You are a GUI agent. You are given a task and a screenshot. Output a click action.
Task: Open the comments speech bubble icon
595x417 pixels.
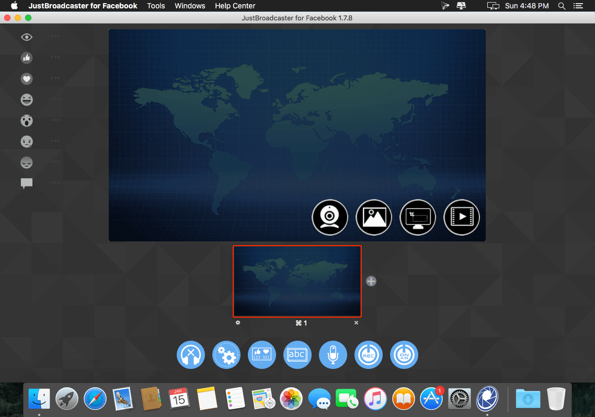(x=27, y=183)
